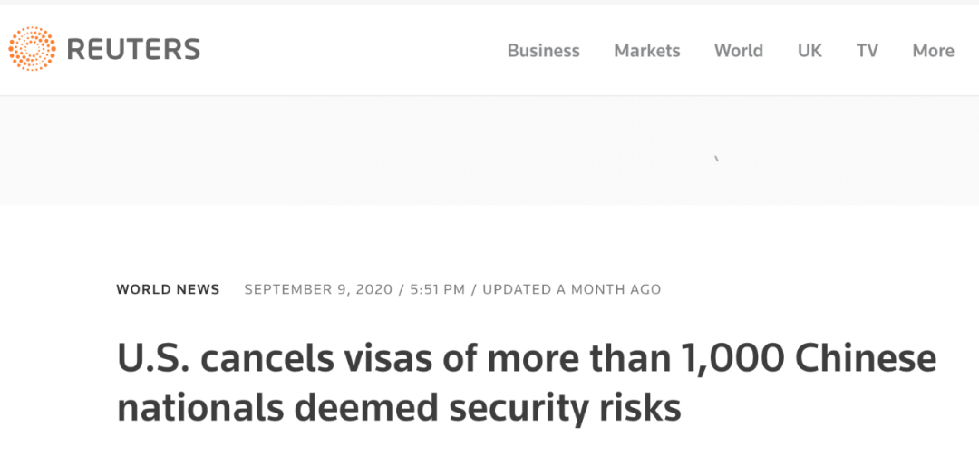The width and height of the screenshot is (979, 467).
Task: Click the empty gray advertisement banner
Action: [x=489, y=151]
